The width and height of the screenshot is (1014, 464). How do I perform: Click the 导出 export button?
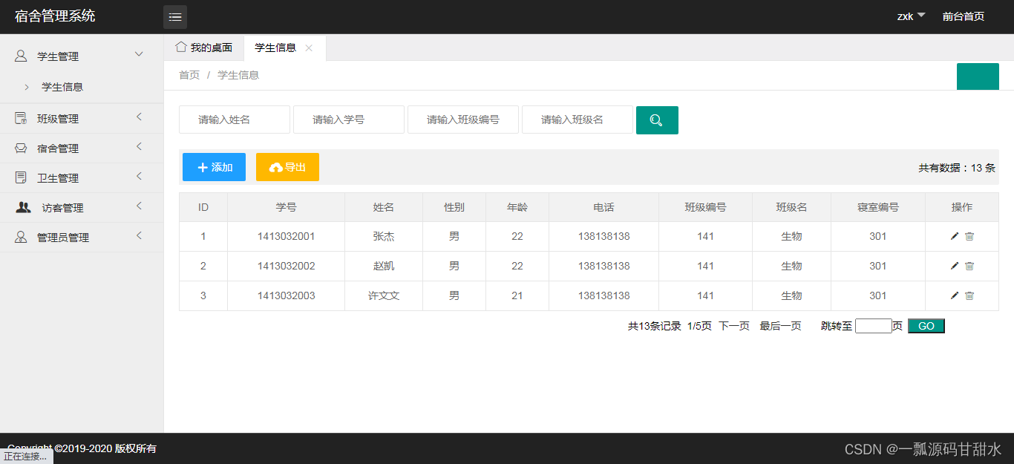(x=287, y=166)
